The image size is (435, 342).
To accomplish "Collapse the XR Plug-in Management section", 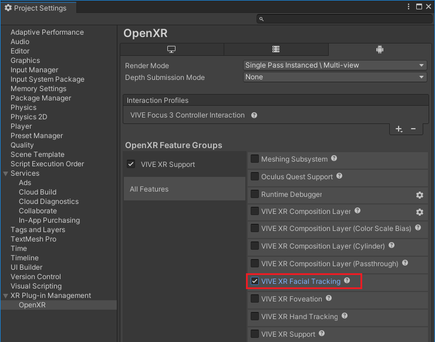I will 5,296.
